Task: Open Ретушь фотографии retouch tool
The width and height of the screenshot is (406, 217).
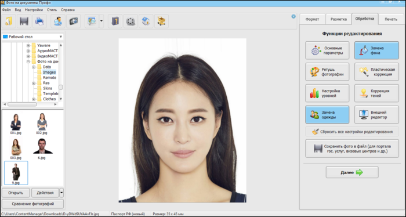Action: tap(327, 72)
